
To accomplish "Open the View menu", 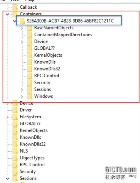I will point(15,1).
